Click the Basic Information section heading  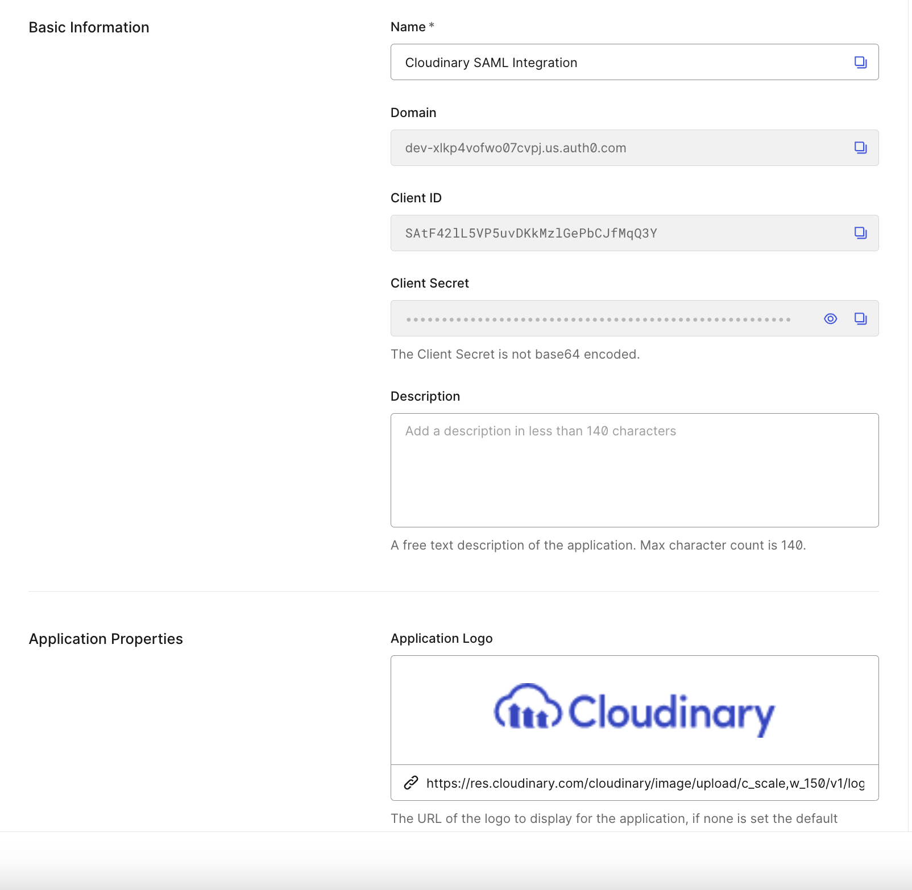click(x=89, y=27)
